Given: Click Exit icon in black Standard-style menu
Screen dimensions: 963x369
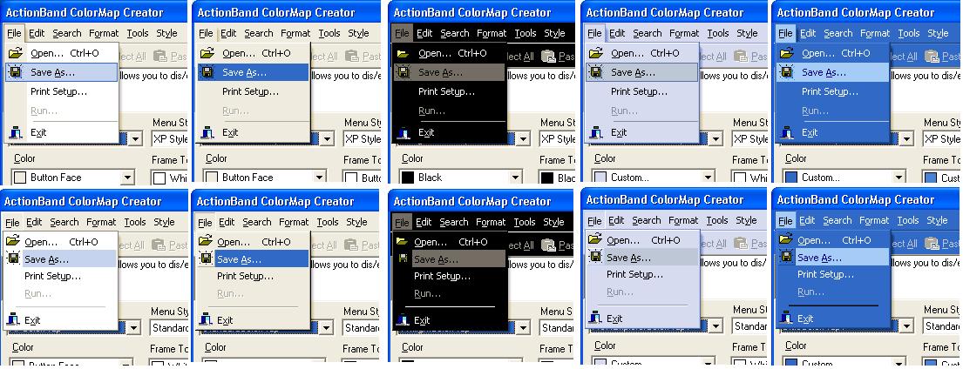Looking at the screenshot, I should click(x=401, y=320).
